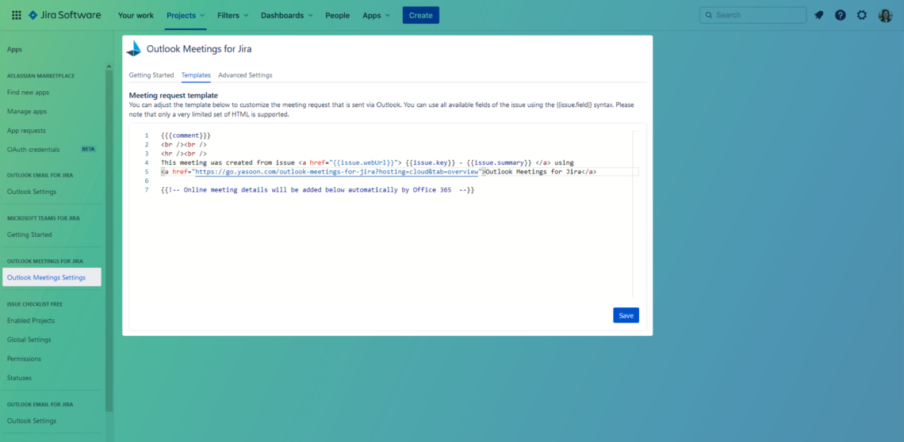Viewport: 904px width, 442px height.
Task: Click the 'Online meeting details' comment line
Action: [x=318, y=190]
